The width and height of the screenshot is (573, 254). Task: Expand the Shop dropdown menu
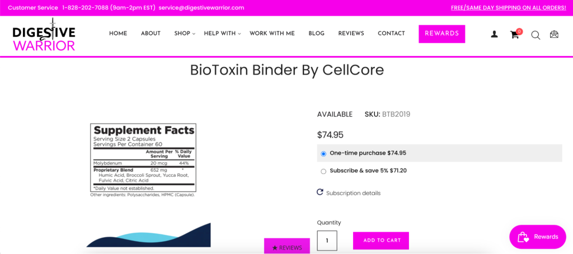pos(185,34)
